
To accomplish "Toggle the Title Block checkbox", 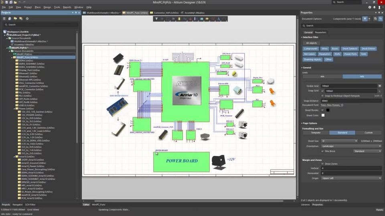I will (322, 151).
